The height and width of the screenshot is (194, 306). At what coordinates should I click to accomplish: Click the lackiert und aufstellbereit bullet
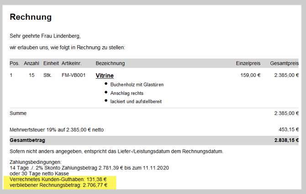(136, 101)
